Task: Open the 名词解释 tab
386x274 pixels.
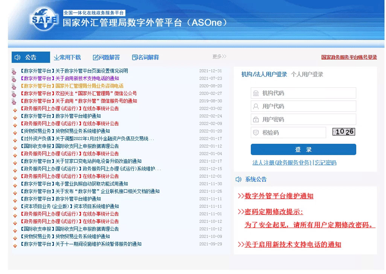Action: (x=145, y=57)
